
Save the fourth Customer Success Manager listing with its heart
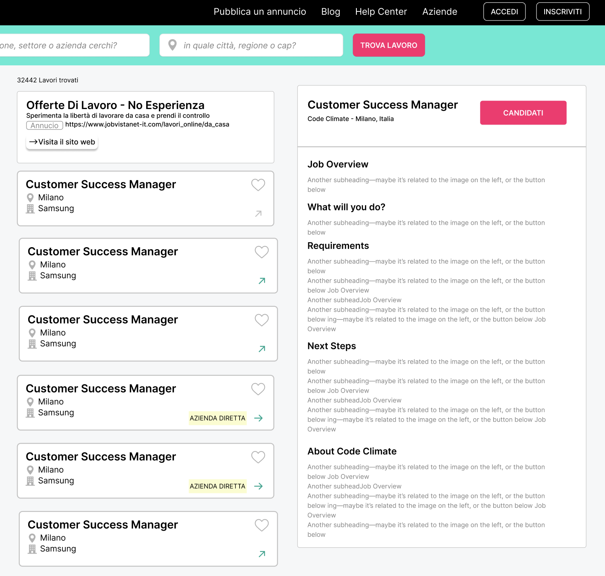click(258, 389)
